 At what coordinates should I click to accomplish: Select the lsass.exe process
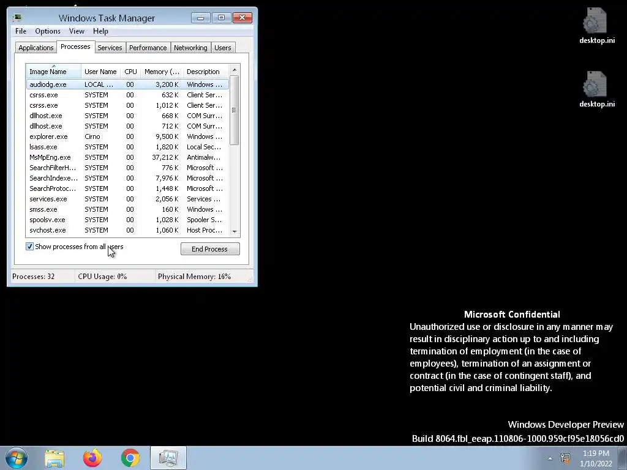(127, 147)
